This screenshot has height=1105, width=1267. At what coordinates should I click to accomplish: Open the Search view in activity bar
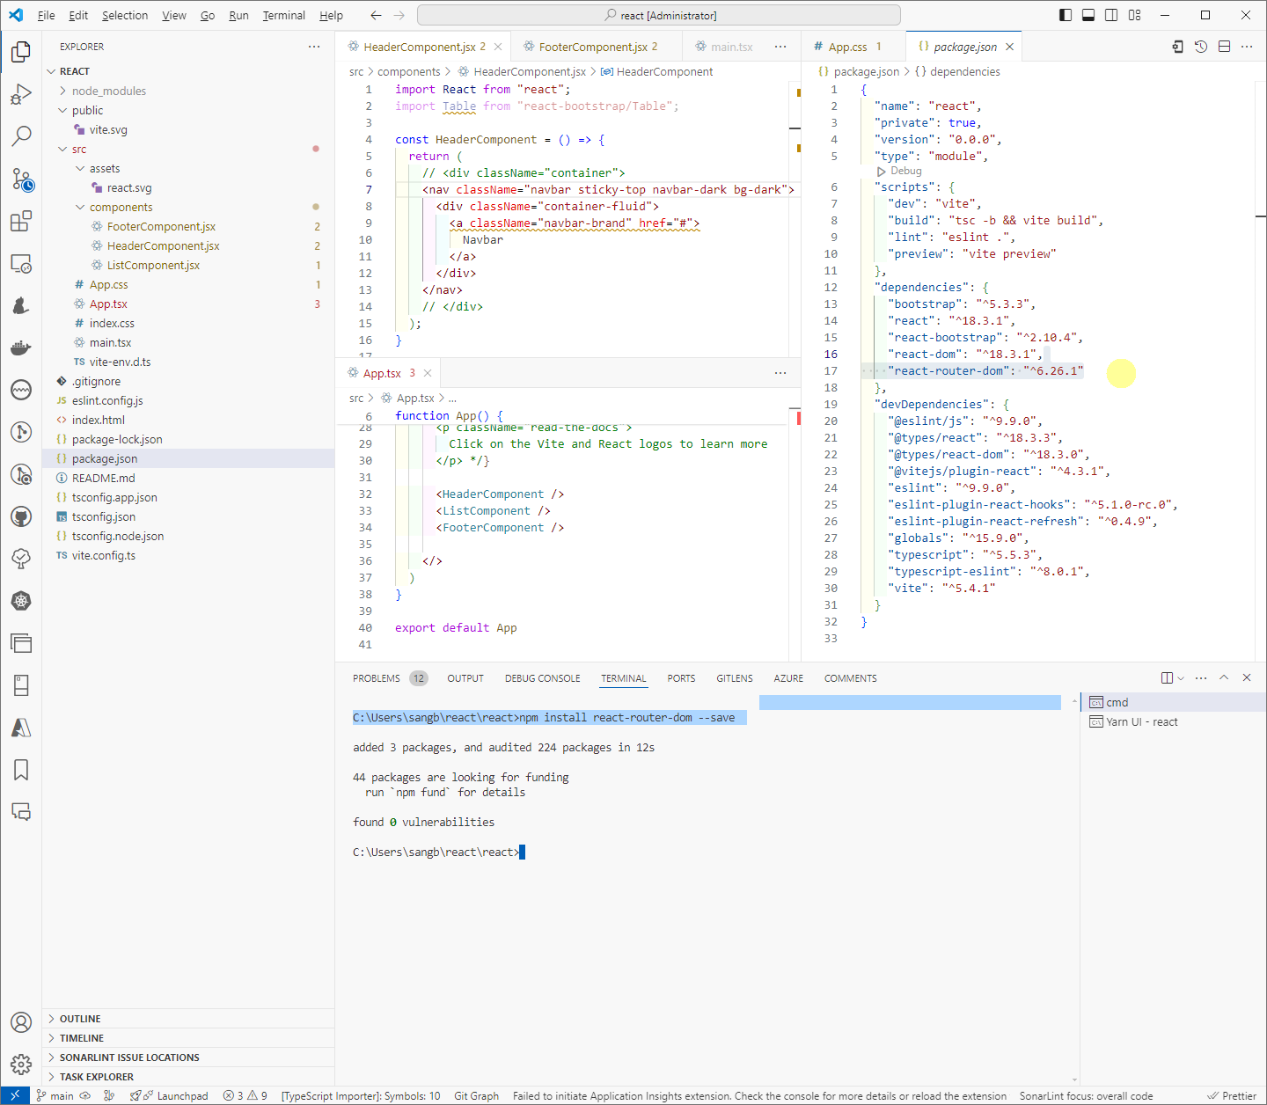[x=21, y=135]
